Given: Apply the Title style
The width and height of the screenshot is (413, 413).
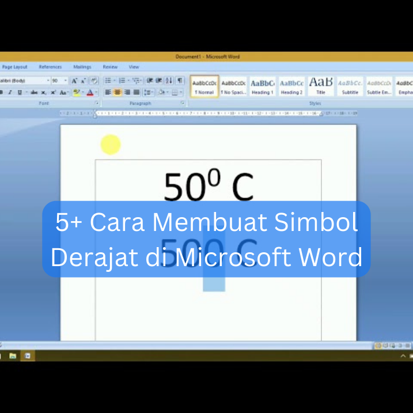Looking at the screenshot, I should pos(320,87).
